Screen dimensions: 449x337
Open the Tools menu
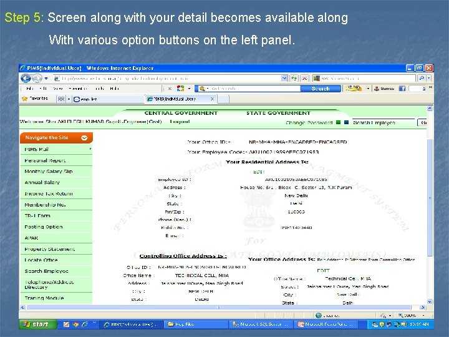(x=99, y=89)
